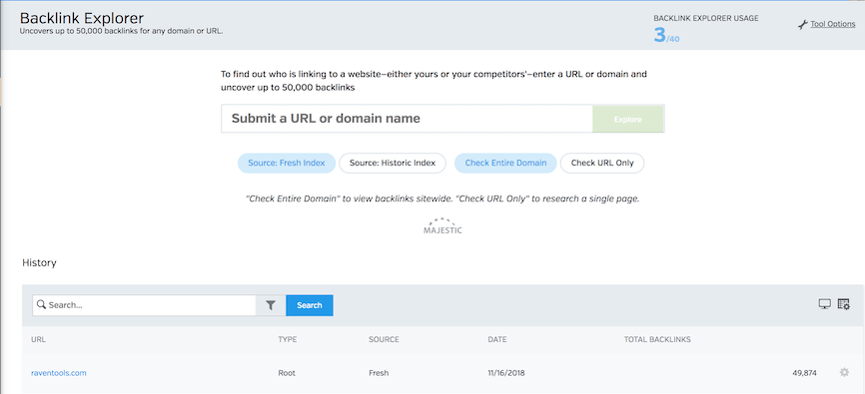Click the Backlink Explorer page title
The image size is (865, 394).
pos(82,18)
